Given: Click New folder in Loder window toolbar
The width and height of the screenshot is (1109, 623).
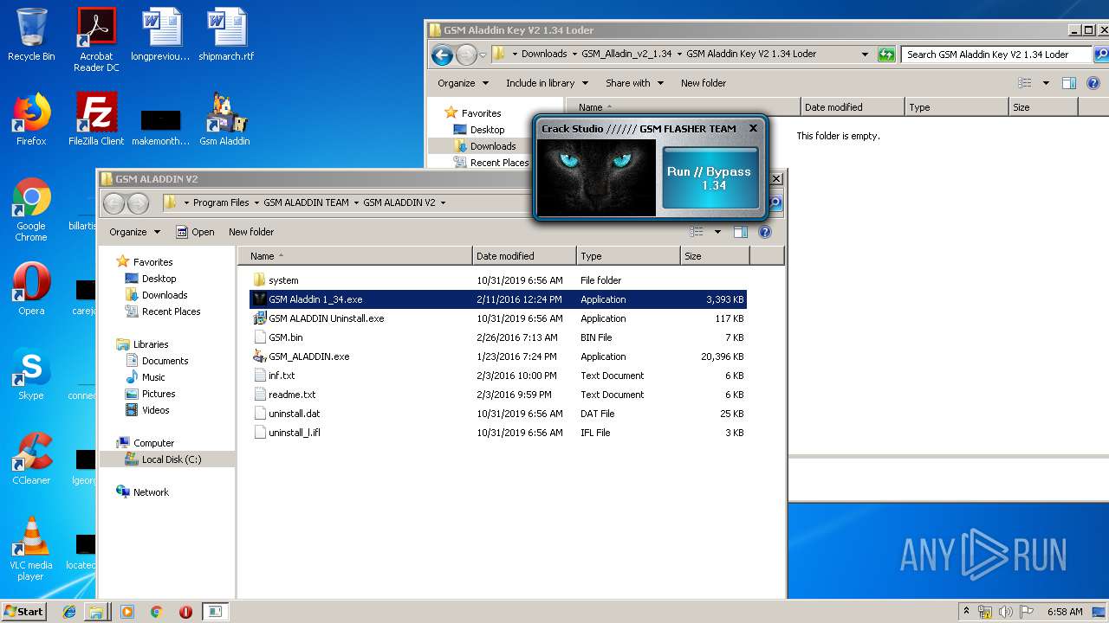Looking at the screenshot, I should (x=704, y=83).
